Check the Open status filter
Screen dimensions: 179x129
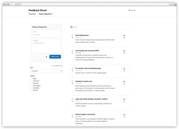point(31,79)
